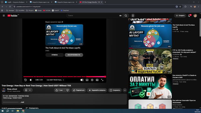Open the three-dot more actions menu
201x113 pixels.
[x=125, y=90]
